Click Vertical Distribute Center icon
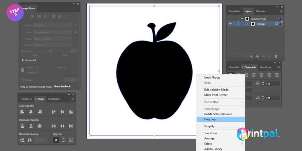Screen dimensions: 302x151 (31, 126)
